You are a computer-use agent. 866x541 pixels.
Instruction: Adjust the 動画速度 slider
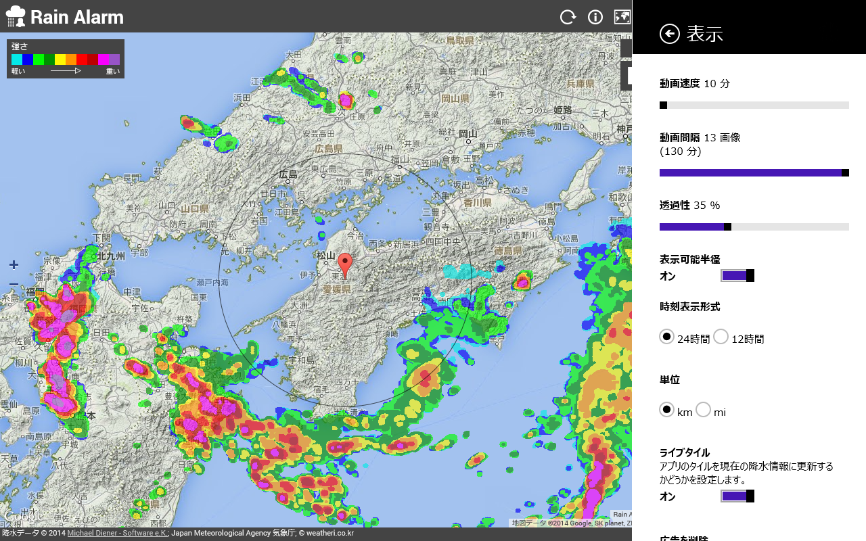click(754, 105)
